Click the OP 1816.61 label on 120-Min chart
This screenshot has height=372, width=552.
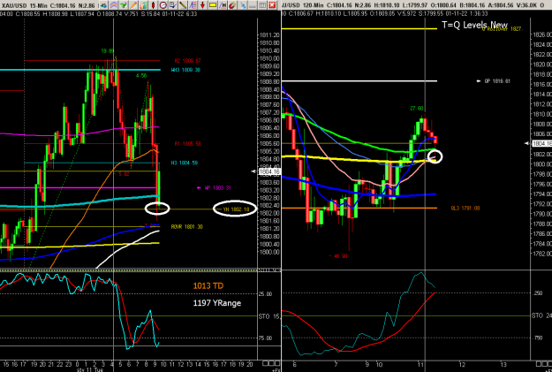click(x=497, y=81)
